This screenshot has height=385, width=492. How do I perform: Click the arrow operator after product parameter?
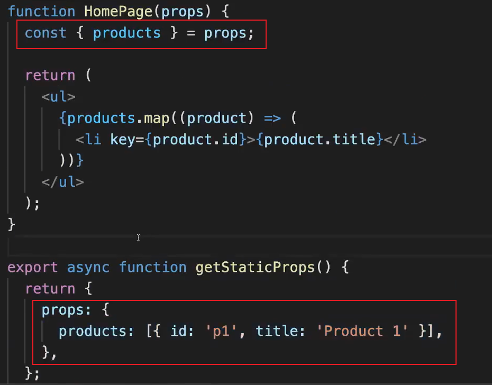(x=272, y=118)
